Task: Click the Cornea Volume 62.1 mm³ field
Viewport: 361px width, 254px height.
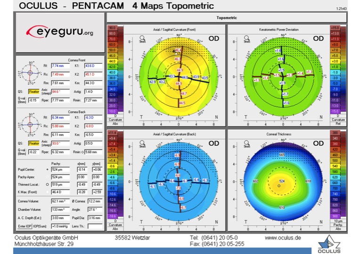Action: (x=60, y=201)
